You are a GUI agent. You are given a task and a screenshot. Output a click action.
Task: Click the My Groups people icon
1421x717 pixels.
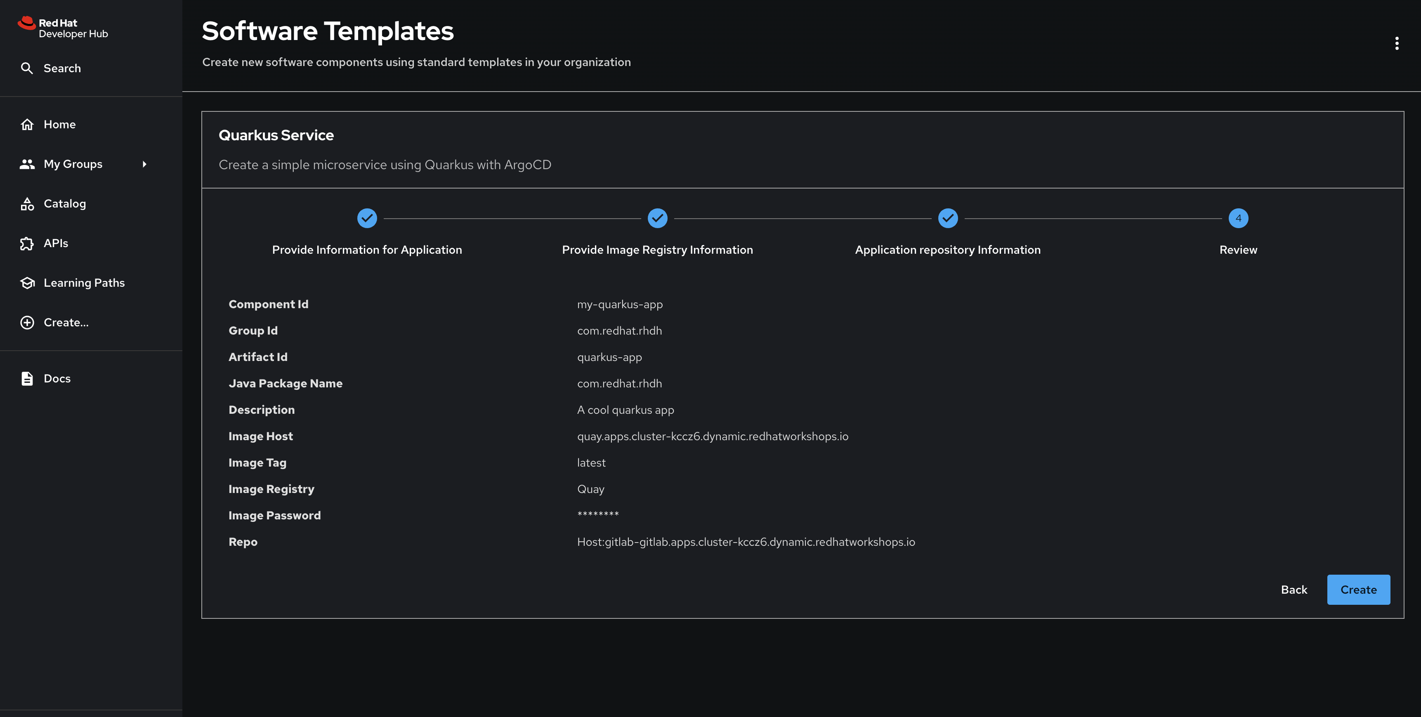coord(27,164)
